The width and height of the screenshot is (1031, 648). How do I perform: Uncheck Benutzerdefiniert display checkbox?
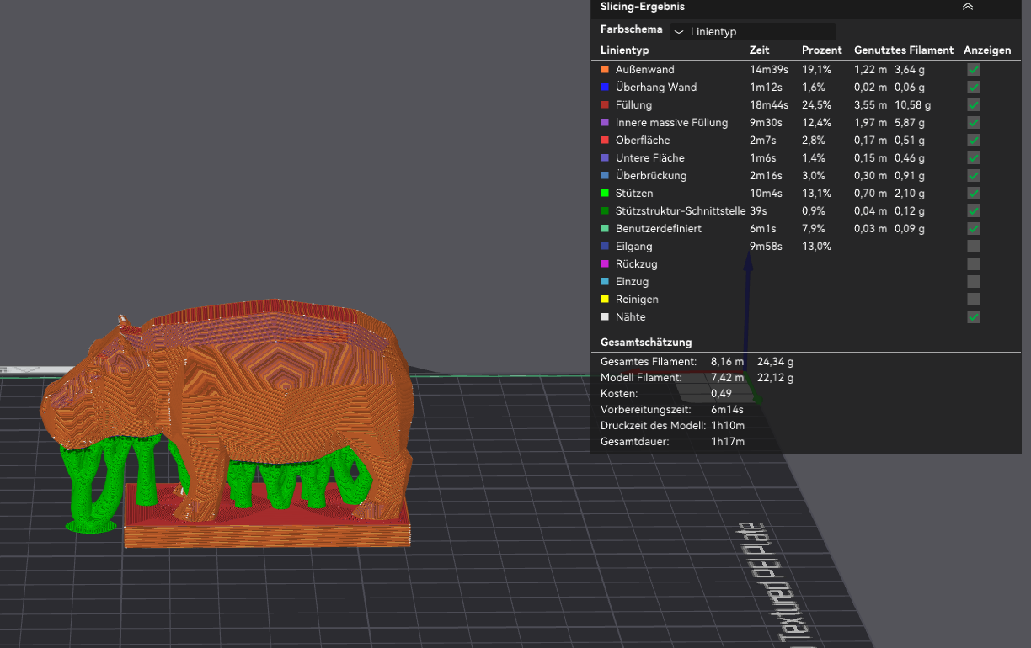(974, 229)
